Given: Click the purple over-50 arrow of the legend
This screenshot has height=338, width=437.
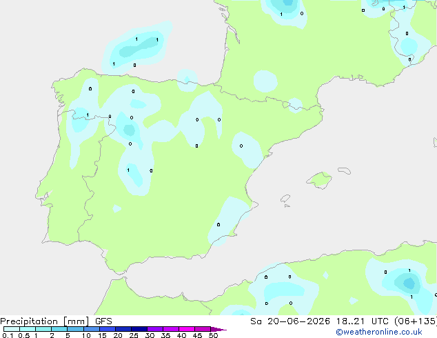Looking at the screenshot, I should [x=218, y=329].
